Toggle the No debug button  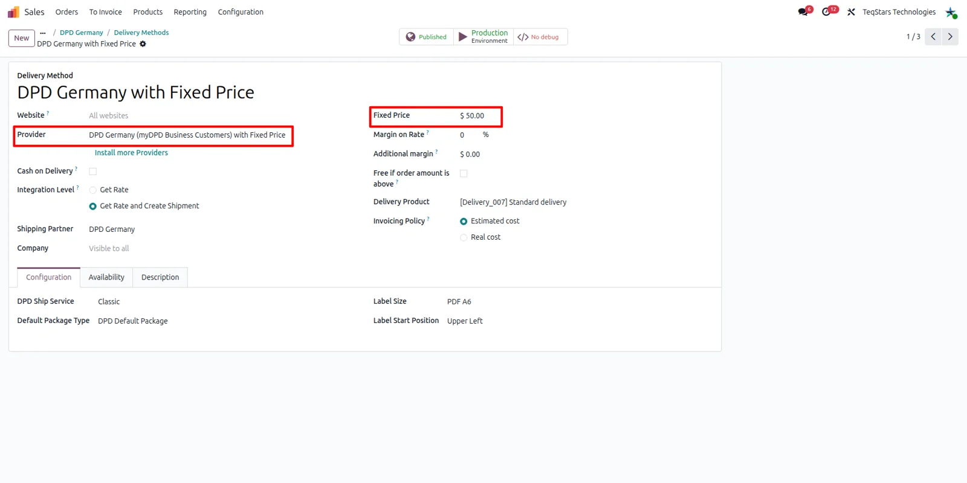click(540, 37)
